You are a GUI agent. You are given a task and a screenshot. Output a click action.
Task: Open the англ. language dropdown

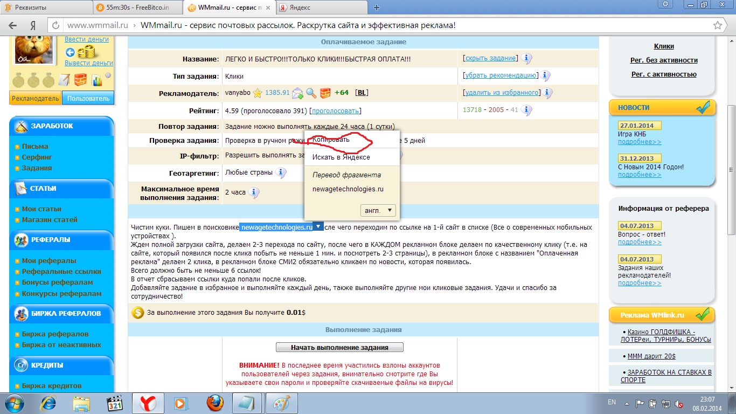(x=378, y=210)
